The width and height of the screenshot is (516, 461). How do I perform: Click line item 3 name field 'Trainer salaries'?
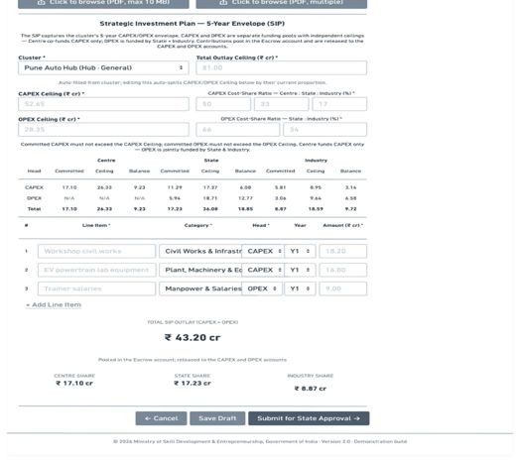click(96, 288)
